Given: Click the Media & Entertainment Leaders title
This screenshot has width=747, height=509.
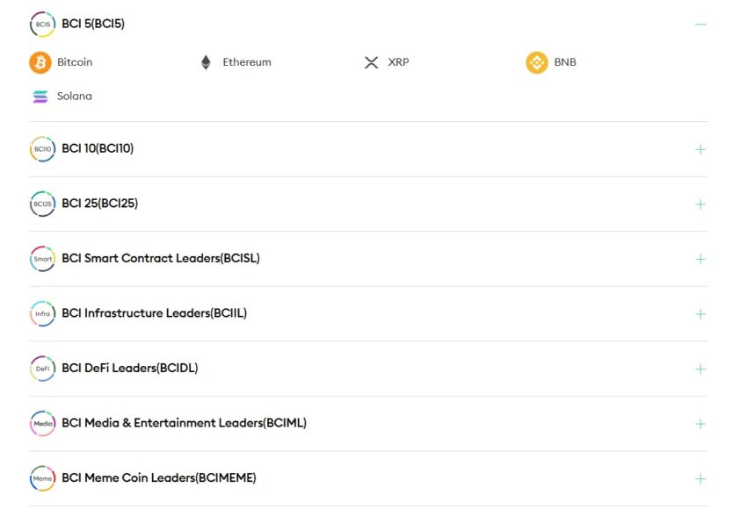Looking at the screenshot, I should 185,423.
